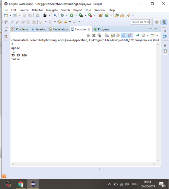Click the Next Annotation icon
This screenshot has height=189, width=169.
click(x=41, y=22)
